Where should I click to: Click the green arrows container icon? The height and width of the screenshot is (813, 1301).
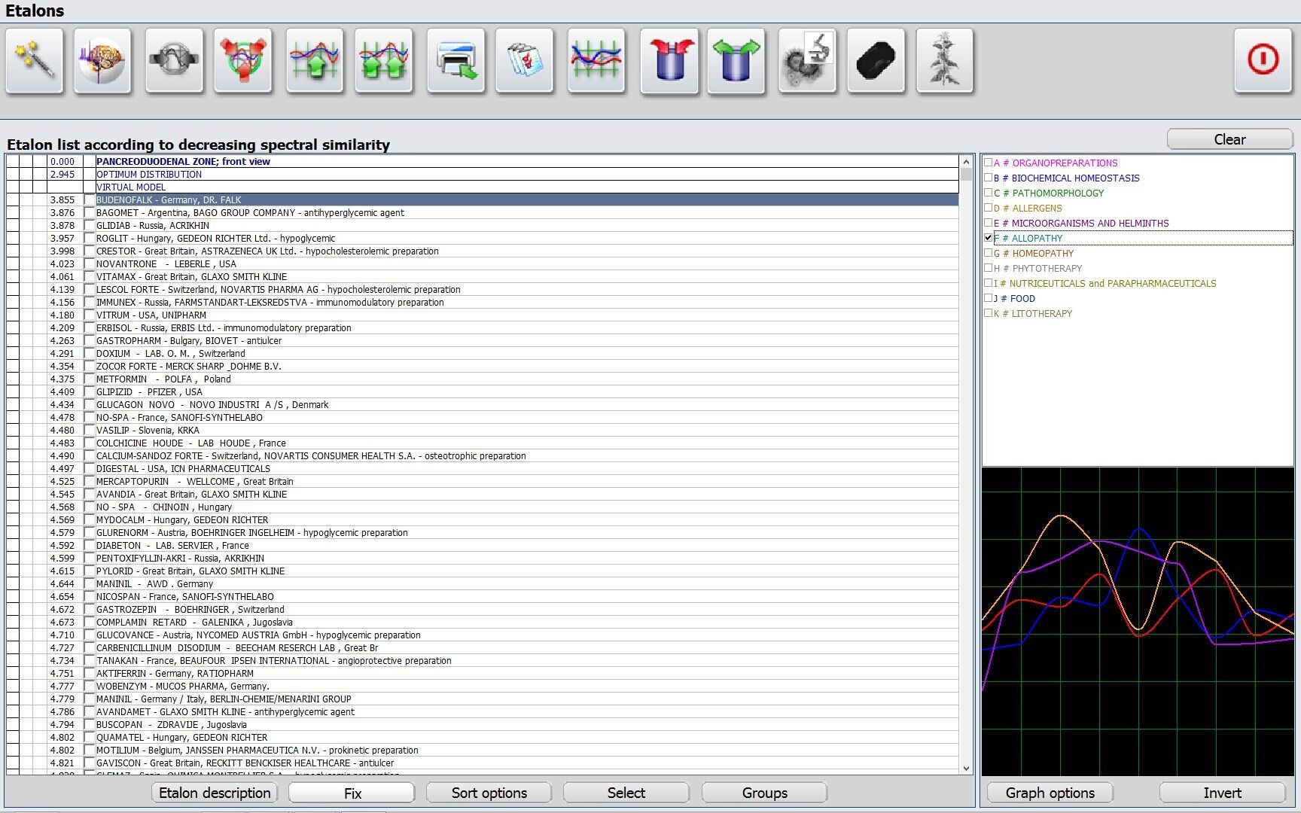736,61
